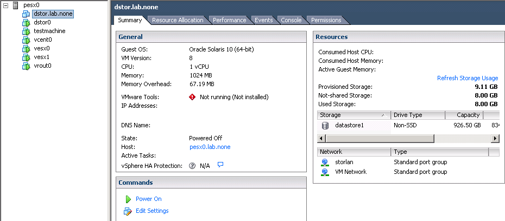The image size is (505, 221).
Task: Click the VM Network icon
Action: pos(325,172)
